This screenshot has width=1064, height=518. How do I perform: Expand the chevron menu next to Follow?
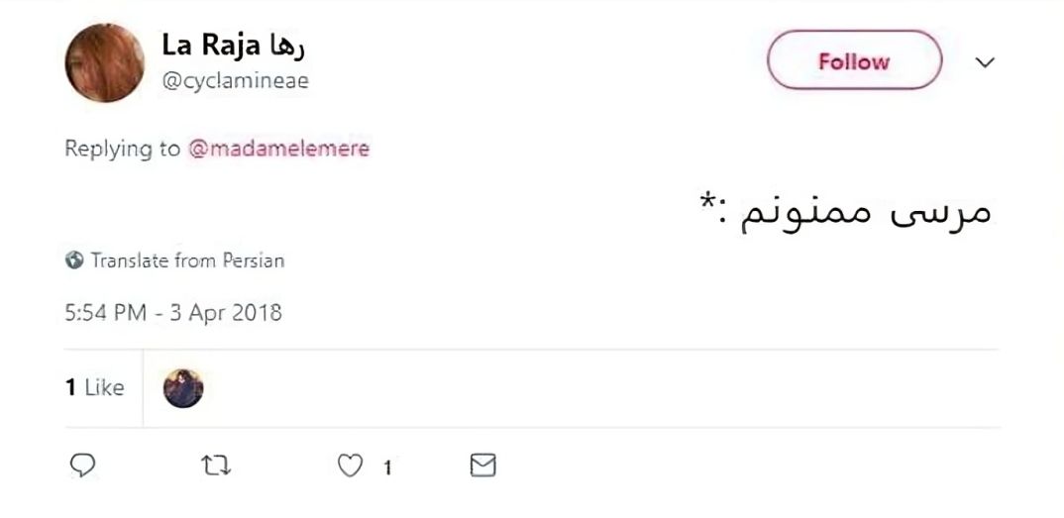pos(985,61)
